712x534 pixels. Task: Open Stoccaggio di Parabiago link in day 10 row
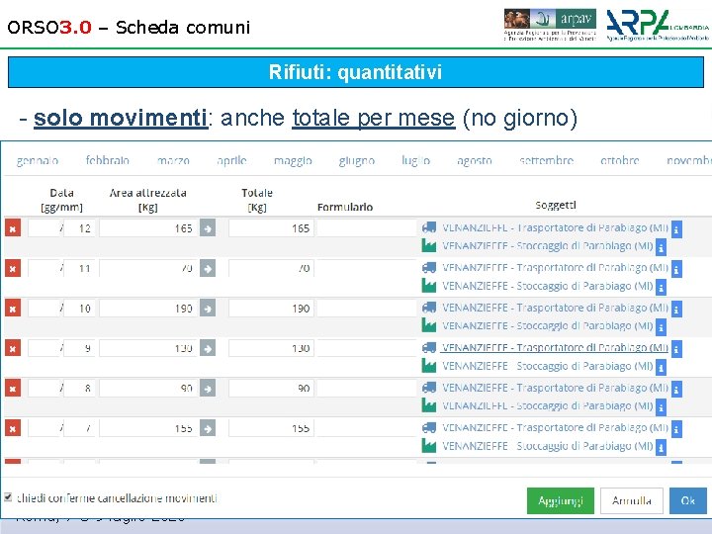[548, 326]
